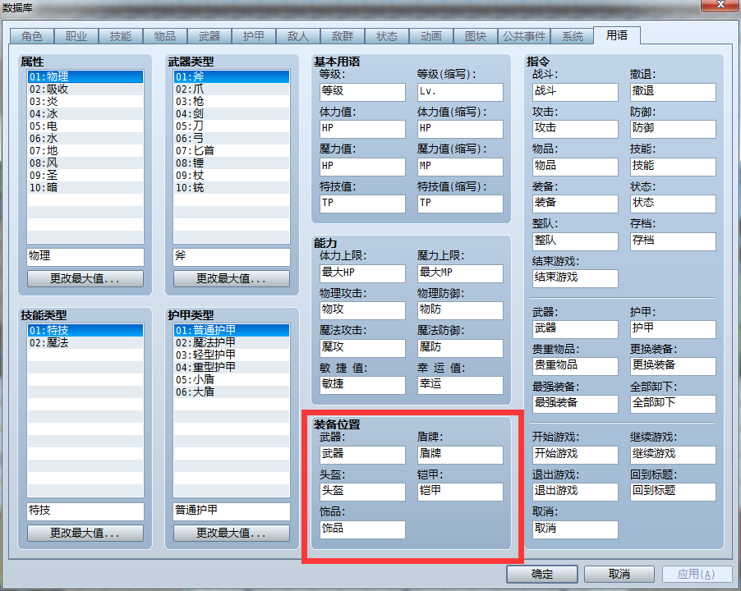This screenshot has width=741, height=591.
Task: Click 更改最大值 under 武器类型 list
Action: (232, 278)
